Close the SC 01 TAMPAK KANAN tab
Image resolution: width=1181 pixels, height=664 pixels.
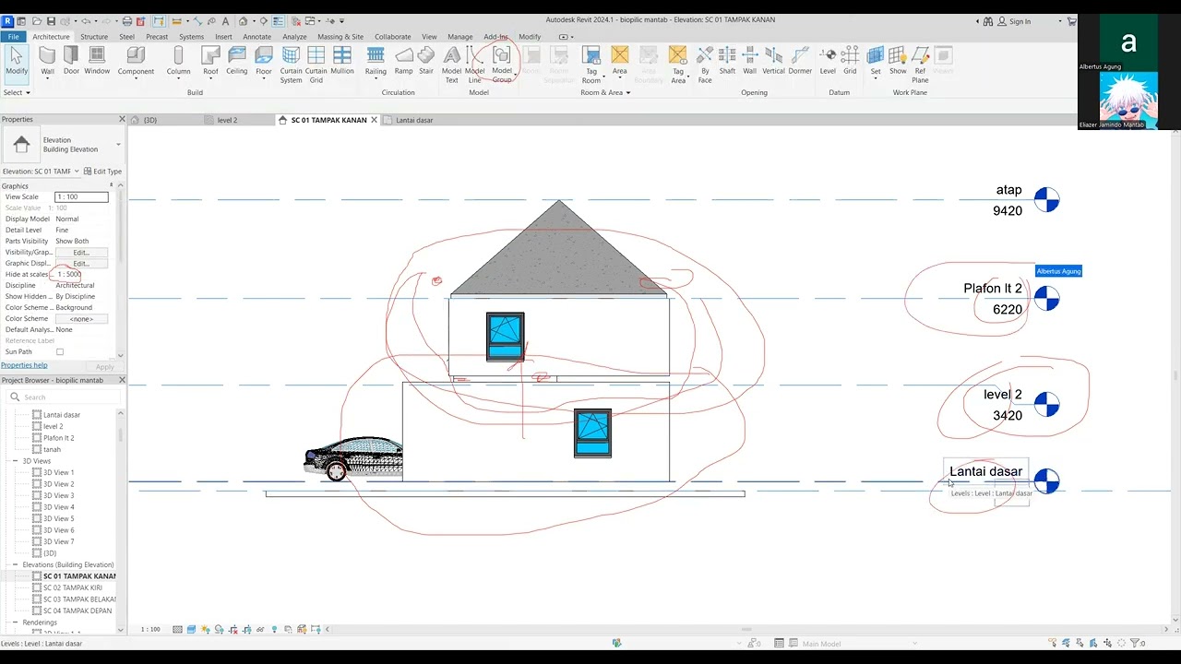tap(374, 120)
